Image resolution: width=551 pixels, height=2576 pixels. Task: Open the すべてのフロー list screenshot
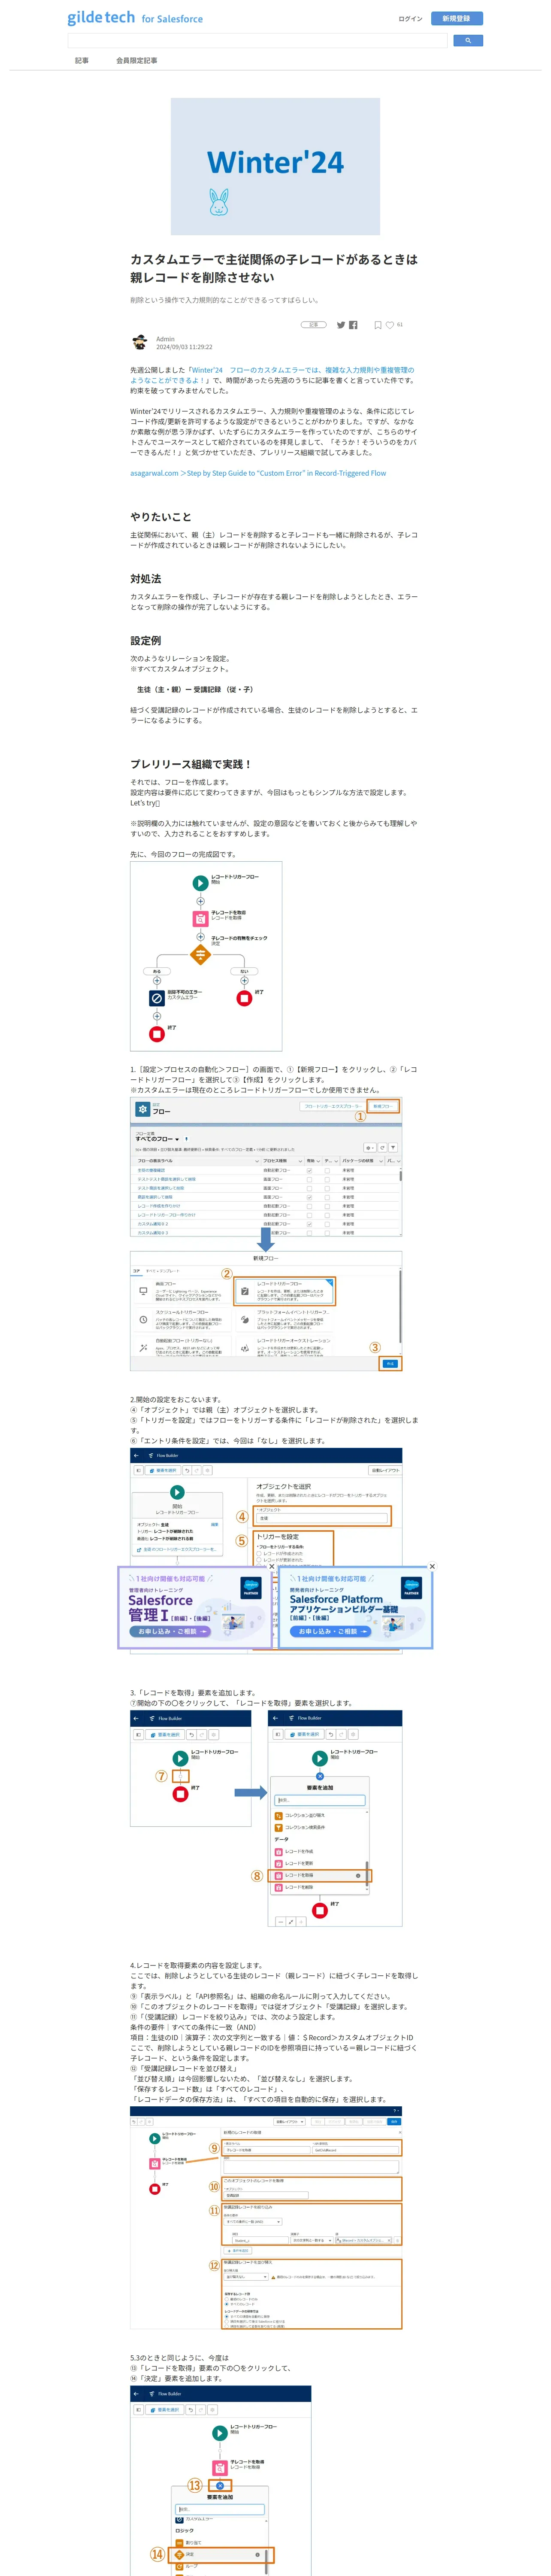(x=266, y=1167)
